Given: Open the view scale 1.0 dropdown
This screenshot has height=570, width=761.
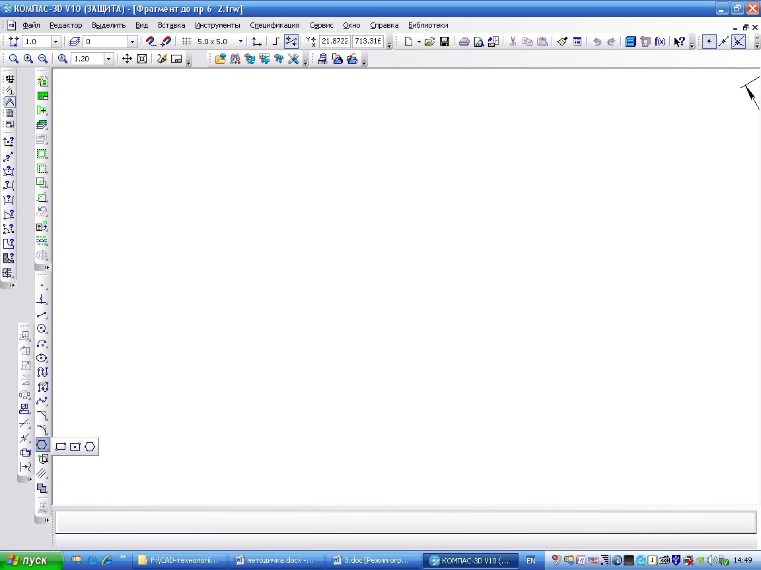Looking at the screenshot, I should pos(55,42).
